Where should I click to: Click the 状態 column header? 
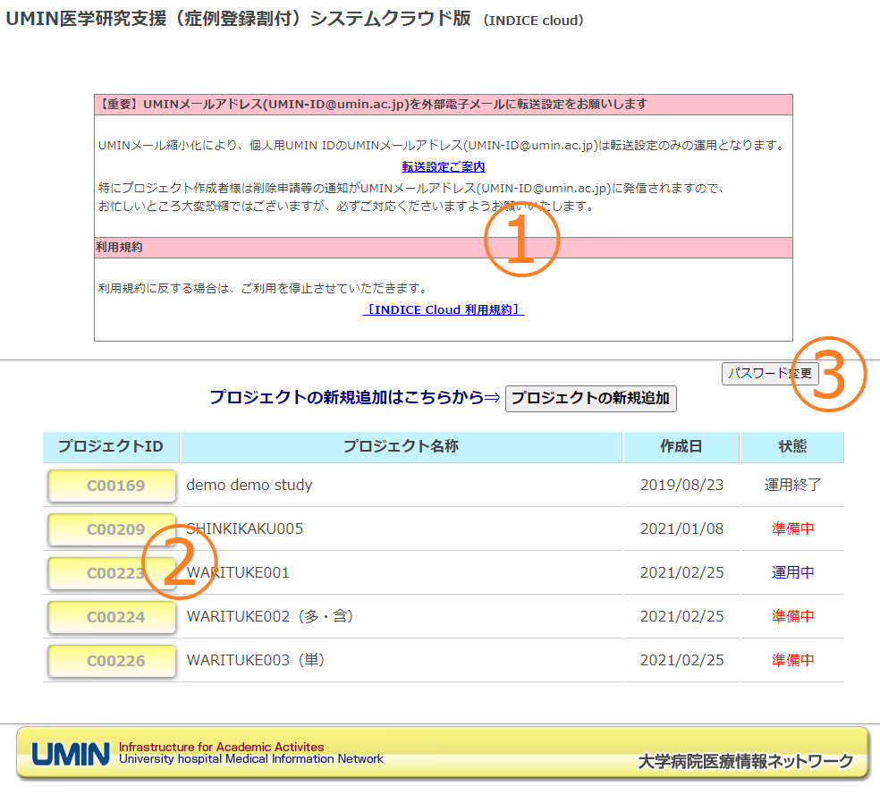click(792, 446)
